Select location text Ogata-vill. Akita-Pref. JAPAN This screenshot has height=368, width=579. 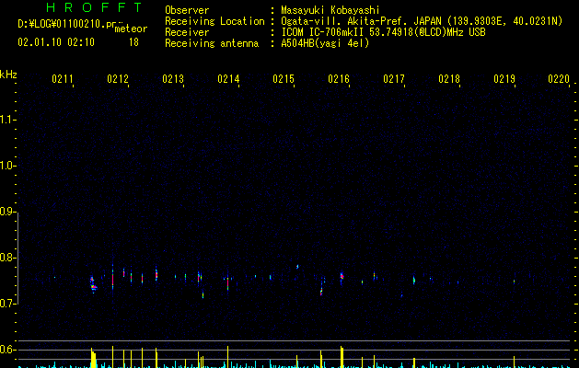[362, 21]
